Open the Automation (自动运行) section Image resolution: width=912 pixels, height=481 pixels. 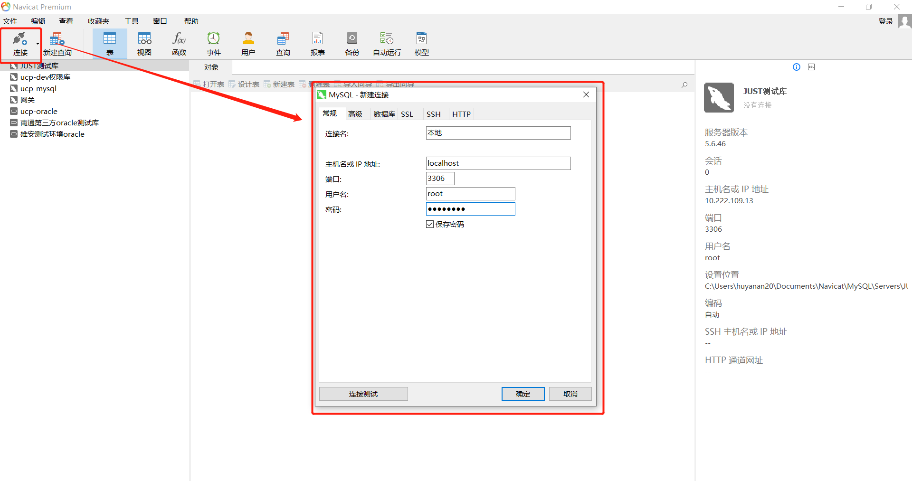tap(387, 44)
